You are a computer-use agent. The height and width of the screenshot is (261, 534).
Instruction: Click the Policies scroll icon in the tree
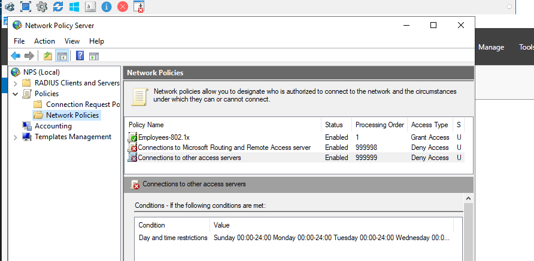(27, 93)
